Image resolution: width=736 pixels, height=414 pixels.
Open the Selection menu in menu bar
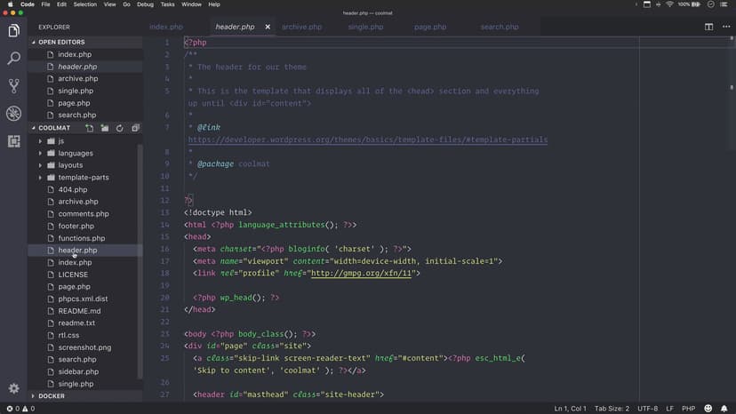tap(85, 4)
